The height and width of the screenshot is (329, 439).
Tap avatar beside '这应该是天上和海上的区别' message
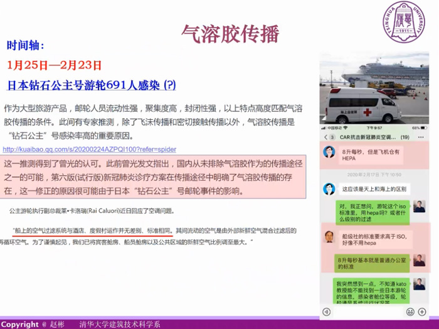(x=329, y=189)
